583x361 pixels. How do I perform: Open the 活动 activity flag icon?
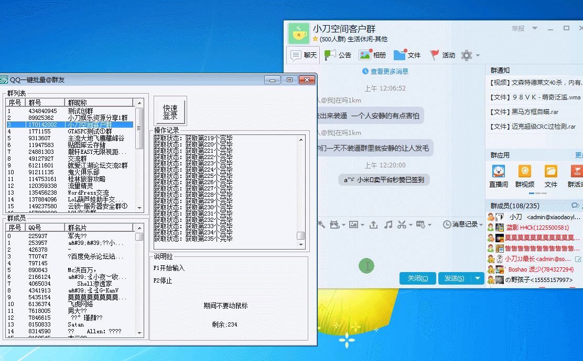(x=434, y=55)
